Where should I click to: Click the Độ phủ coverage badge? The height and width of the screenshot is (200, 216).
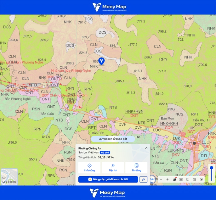105,152
